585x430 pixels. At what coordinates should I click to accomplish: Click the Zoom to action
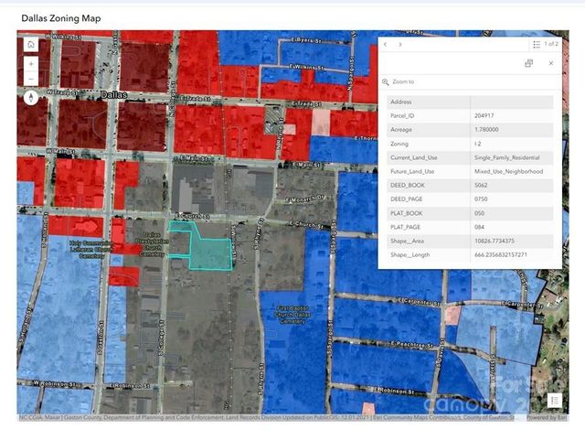click(403, 81)
